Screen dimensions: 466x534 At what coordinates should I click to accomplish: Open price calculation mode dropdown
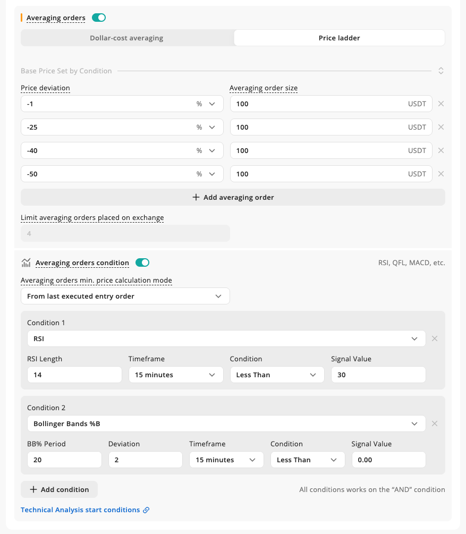point(125,296)
